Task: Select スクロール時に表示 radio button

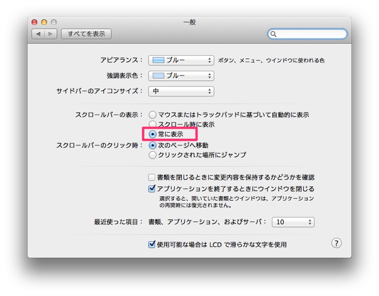Action: [153, 124]
